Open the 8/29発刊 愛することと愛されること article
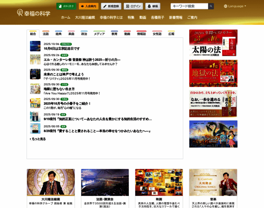The height and width of the screenshot is (208, 264). click(x=97, y=131)
